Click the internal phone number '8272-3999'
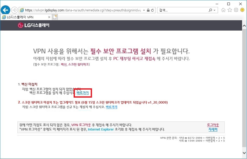Viewport: 247px width, 159px height. 195,138
